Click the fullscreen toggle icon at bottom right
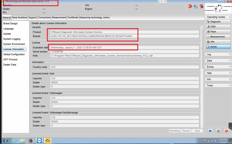232x144 pixels. coord(218,131)
